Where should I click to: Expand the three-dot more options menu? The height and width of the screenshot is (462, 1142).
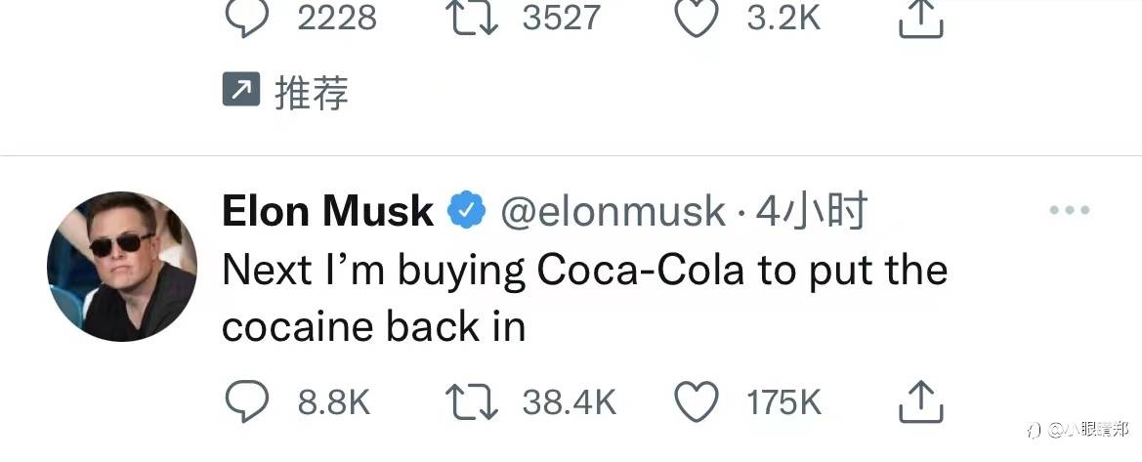(1068, 210)
